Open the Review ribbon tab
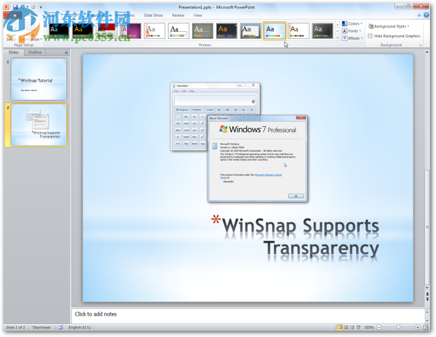Image resolution: width=436 pixels, height=337 pixels. (x=178, y=16)
